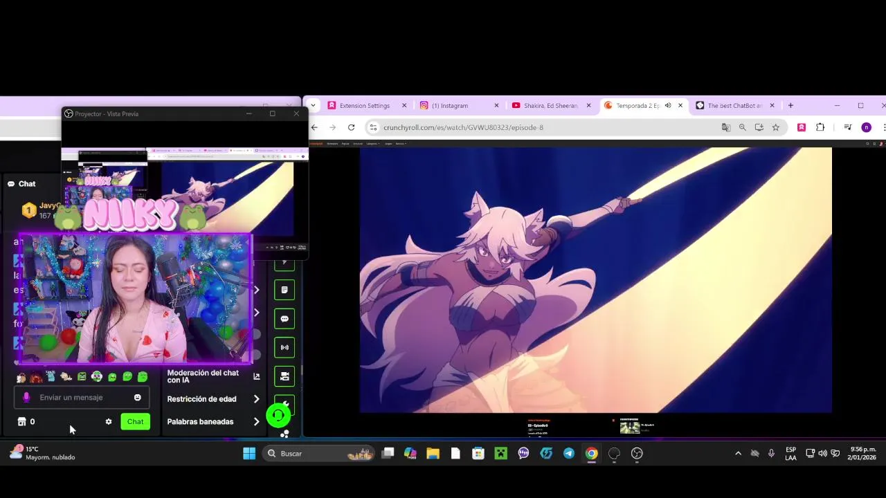This screenshot has height=498, width=886.
Task: Close the Instagram tab
Action: click(496, 106)
